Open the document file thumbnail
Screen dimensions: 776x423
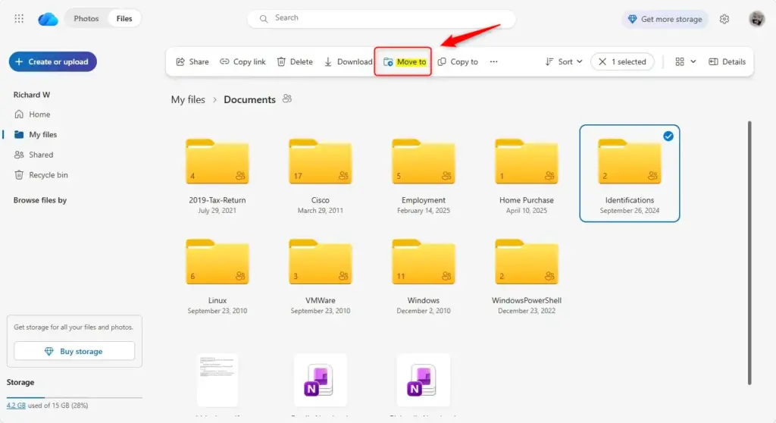point(217,380)
